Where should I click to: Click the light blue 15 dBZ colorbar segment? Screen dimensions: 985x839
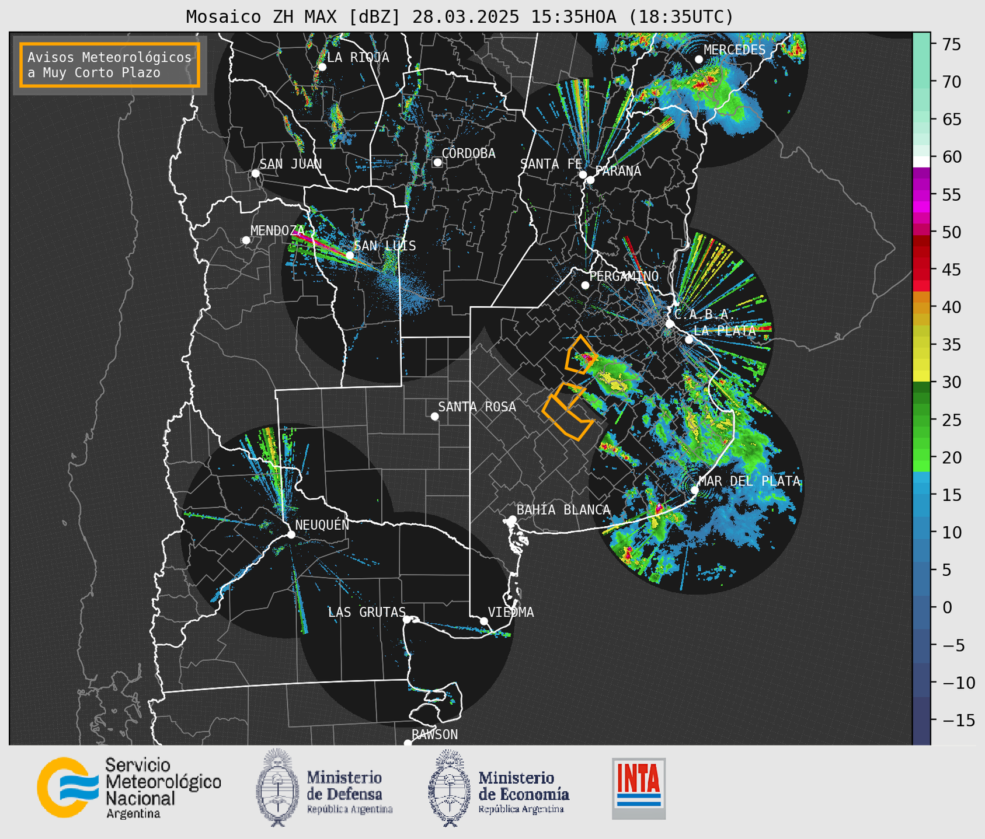(x=921, y=495)
